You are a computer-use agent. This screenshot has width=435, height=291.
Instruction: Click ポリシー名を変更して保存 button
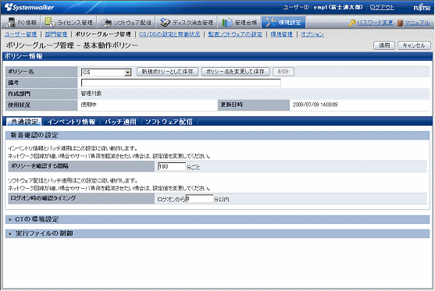tap(236, 72)
